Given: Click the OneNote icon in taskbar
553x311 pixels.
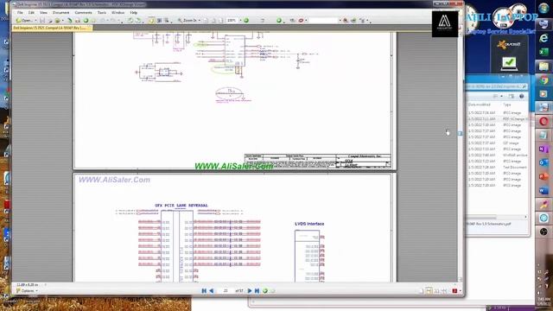Looking at the screenshot, I should tap(543, 149).
